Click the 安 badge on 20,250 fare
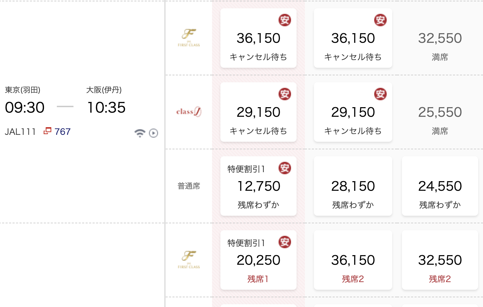The image size is (483, 307). coord(285,242)
